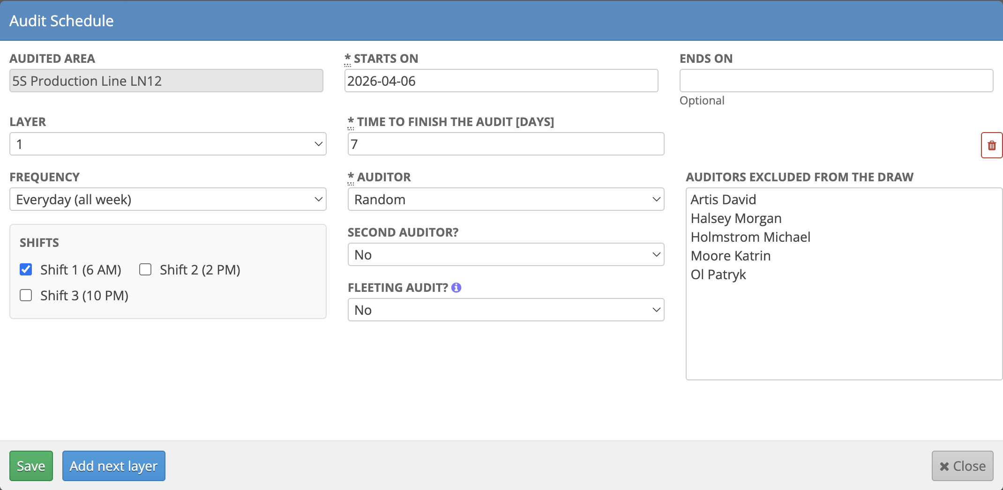Click the Starts On date field
The height and width of the screenshot is (490, 1003).
[x=501, y=81]
